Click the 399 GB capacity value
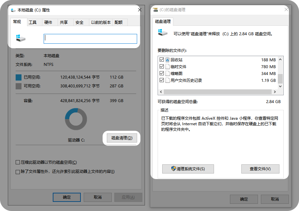Screen dimensions: 299x211 coord(117,101)
